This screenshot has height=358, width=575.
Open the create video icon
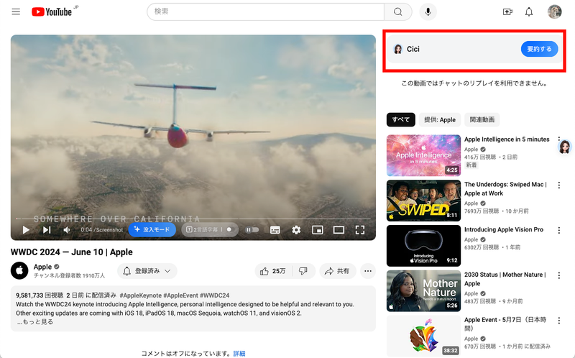coord(507,12)
